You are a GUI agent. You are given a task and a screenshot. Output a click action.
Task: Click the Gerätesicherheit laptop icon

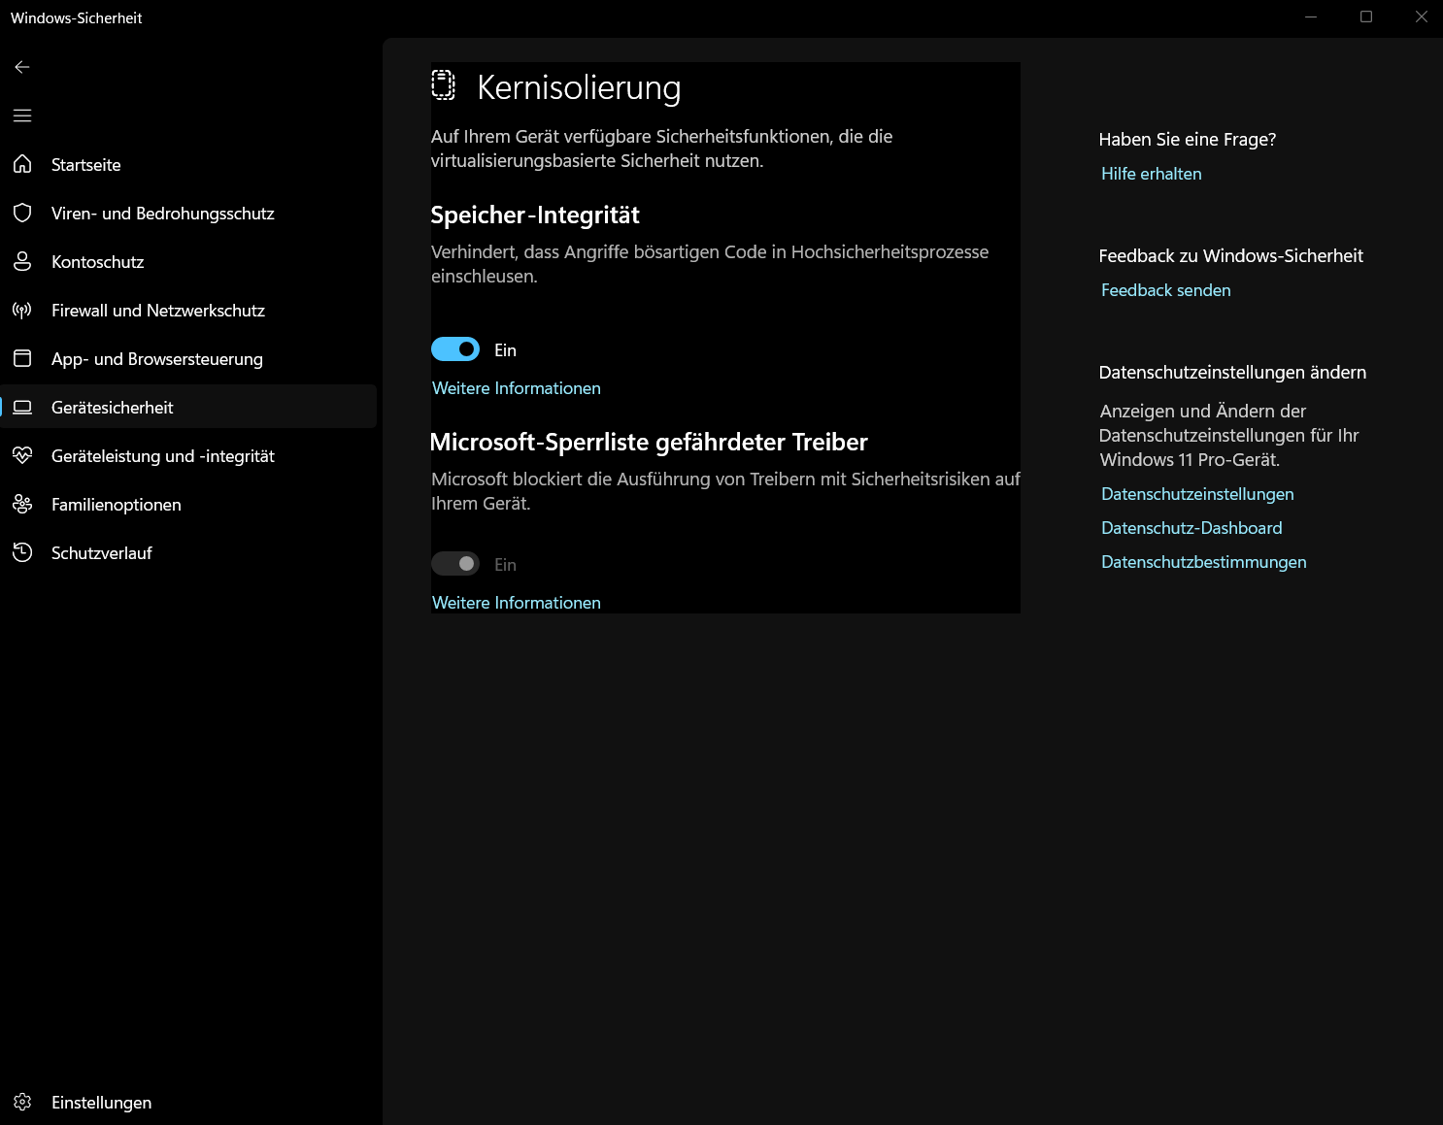[x=22, y=407]
